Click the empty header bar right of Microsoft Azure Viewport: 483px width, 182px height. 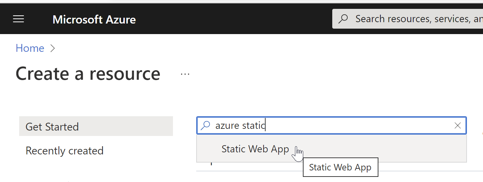pyautogui.click(x=232, y=19)
